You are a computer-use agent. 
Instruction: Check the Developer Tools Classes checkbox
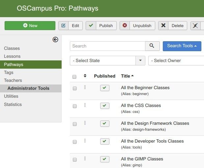tap(75, 142)
